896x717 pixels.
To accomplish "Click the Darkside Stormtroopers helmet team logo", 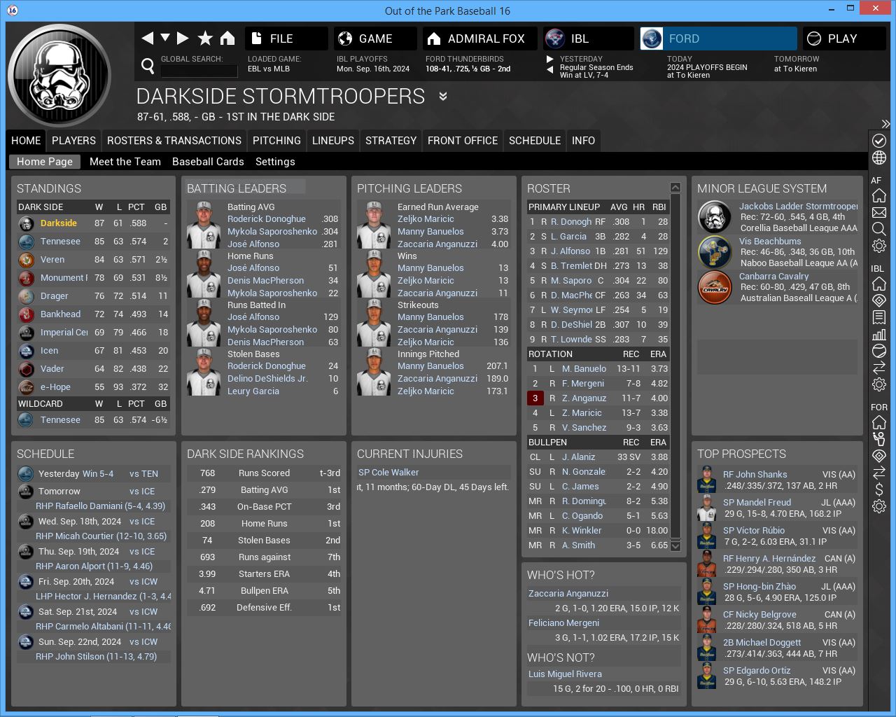I will [x=59, y=76].
